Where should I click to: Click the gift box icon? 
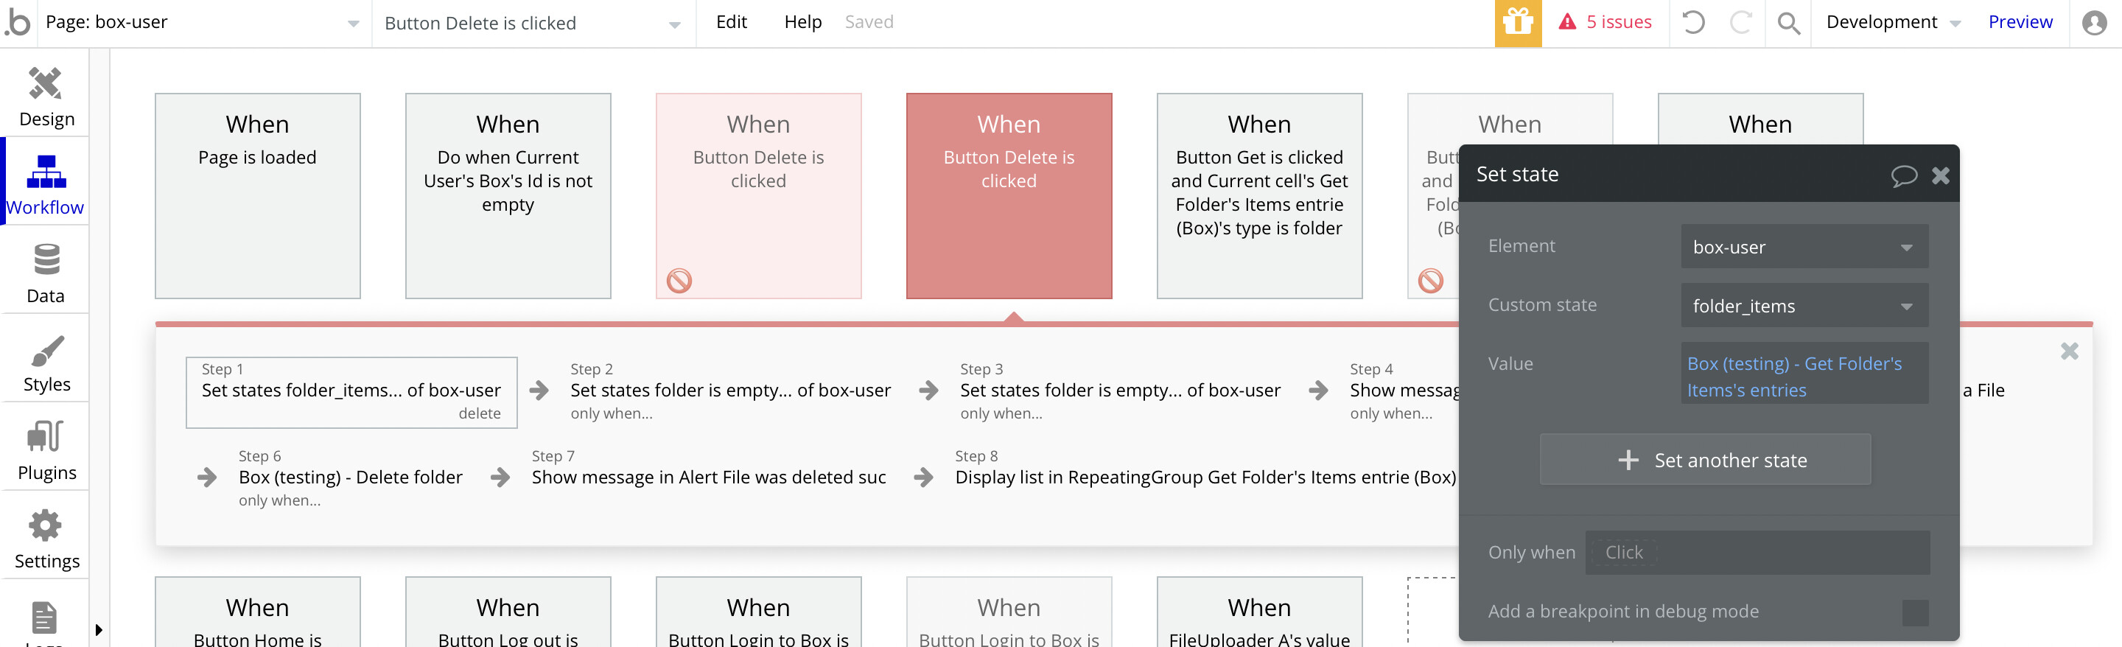click(1517, 23)
